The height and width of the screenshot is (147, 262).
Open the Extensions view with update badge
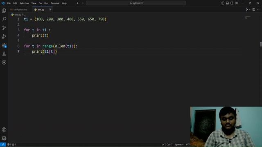click(4, 45)
